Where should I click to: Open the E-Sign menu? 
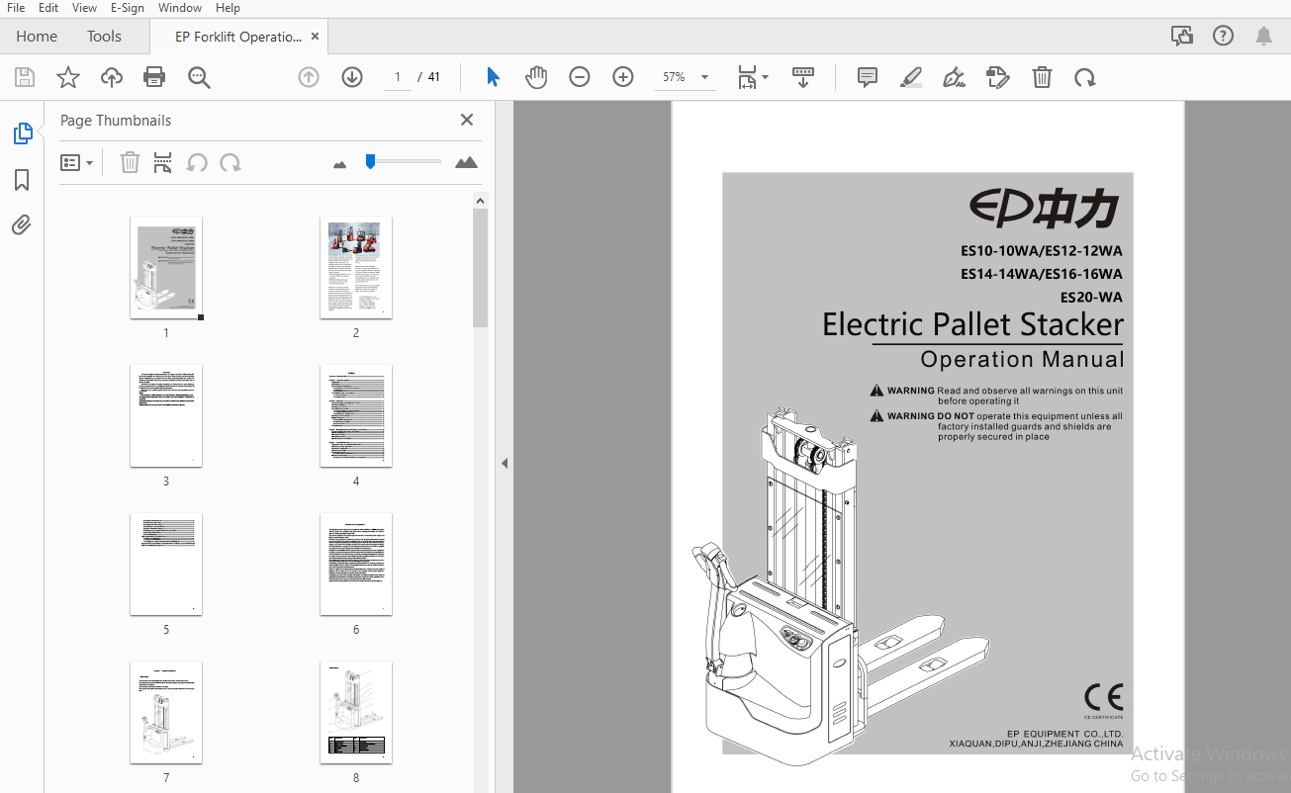[x=127, y=8]
